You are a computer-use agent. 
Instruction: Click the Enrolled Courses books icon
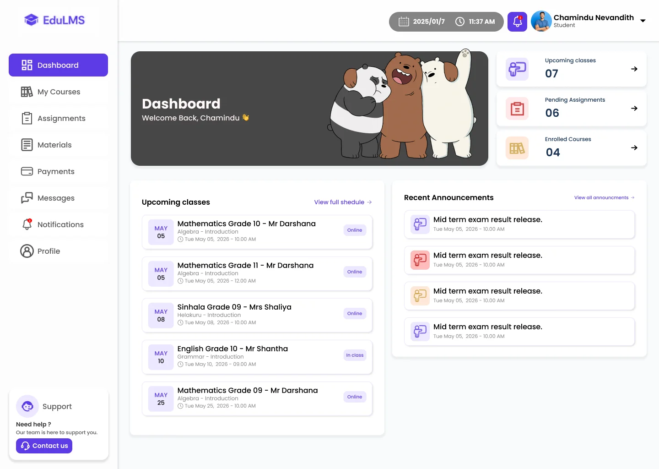point(517,148)
